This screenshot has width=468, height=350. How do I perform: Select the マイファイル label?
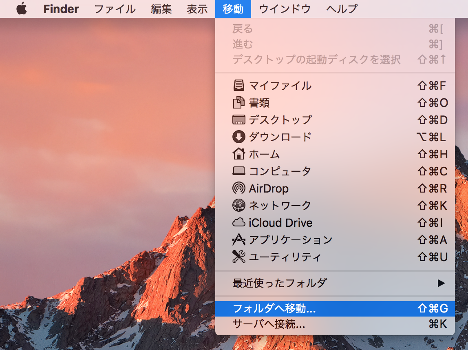[280, 86]
